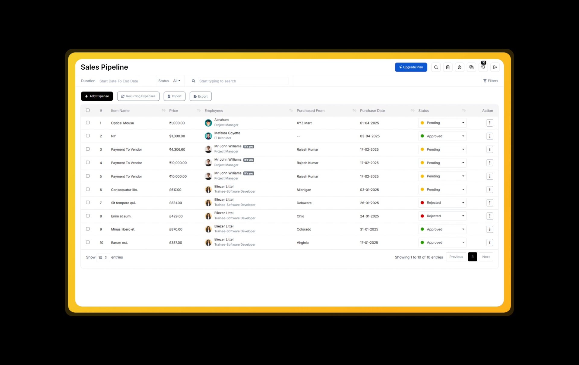The height and width of the screenshot is (365, 579).
Task: Sort the table by Purchase Date column
Action: 412,110
